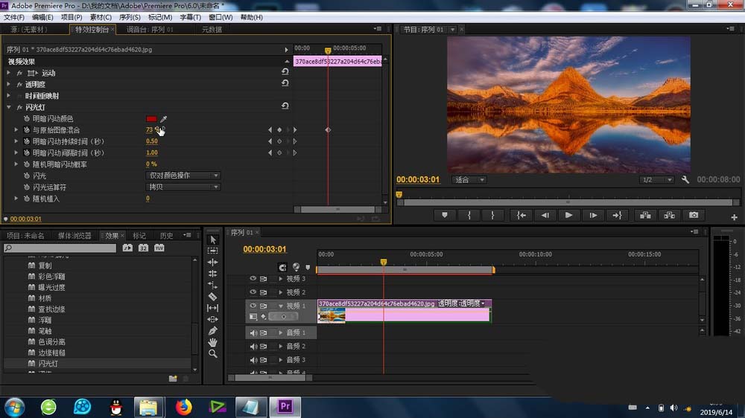Play the program monitor preview
745x418 pixels.
568,216
